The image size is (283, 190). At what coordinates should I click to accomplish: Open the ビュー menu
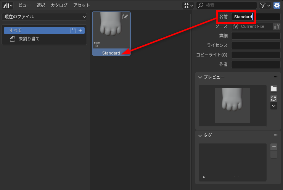tap(25, 5)
